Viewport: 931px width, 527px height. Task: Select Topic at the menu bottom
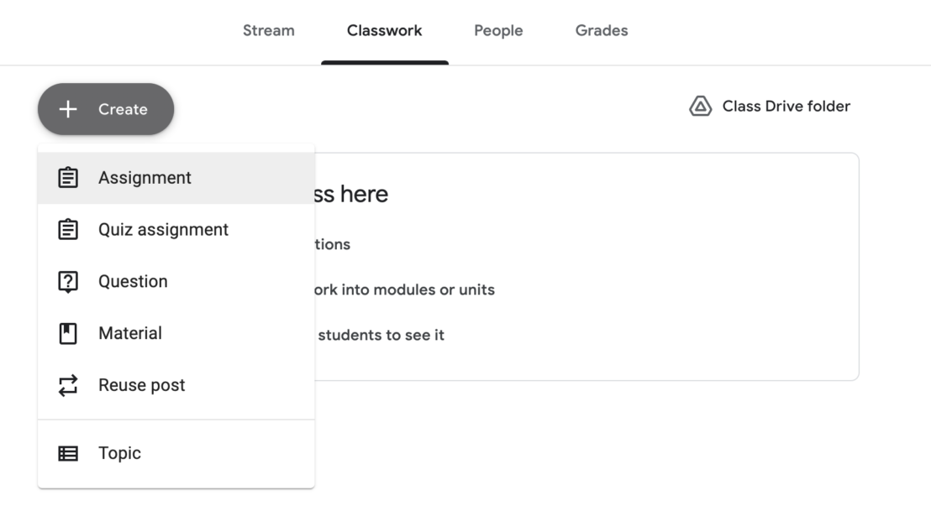[119, 453]
